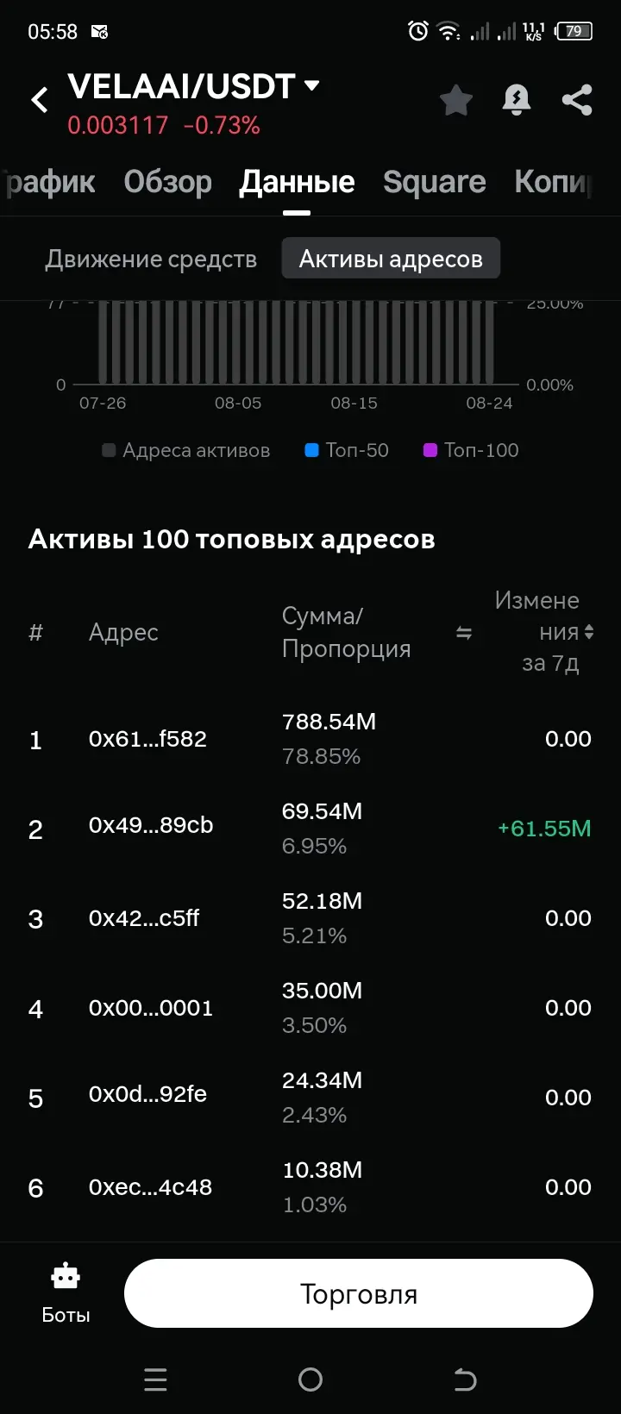The height and width of the screenshot is (1414, 621).
Task: Open Android recent apps menu icon
Action: 155,1380
